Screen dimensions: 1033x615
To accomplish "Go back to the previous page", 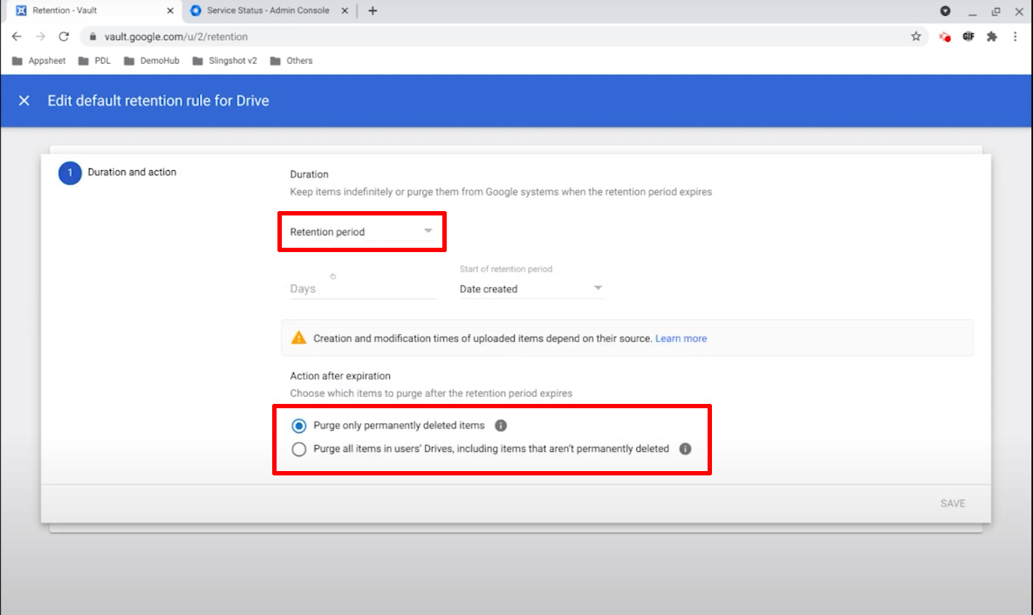I will (17, 37).
